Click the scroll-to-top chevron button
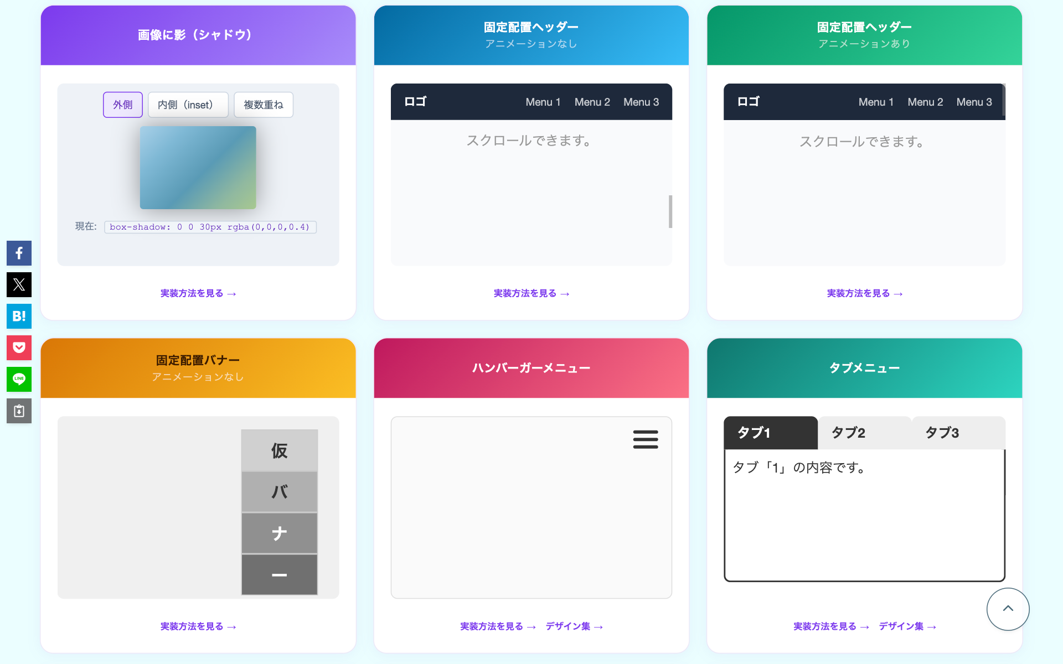The width and height of the screenshot is (1063, 664). click(x=1008, y=609)
